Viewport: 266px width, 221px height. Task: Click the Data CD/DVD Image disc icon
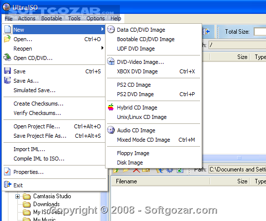(x=111, y=29)
